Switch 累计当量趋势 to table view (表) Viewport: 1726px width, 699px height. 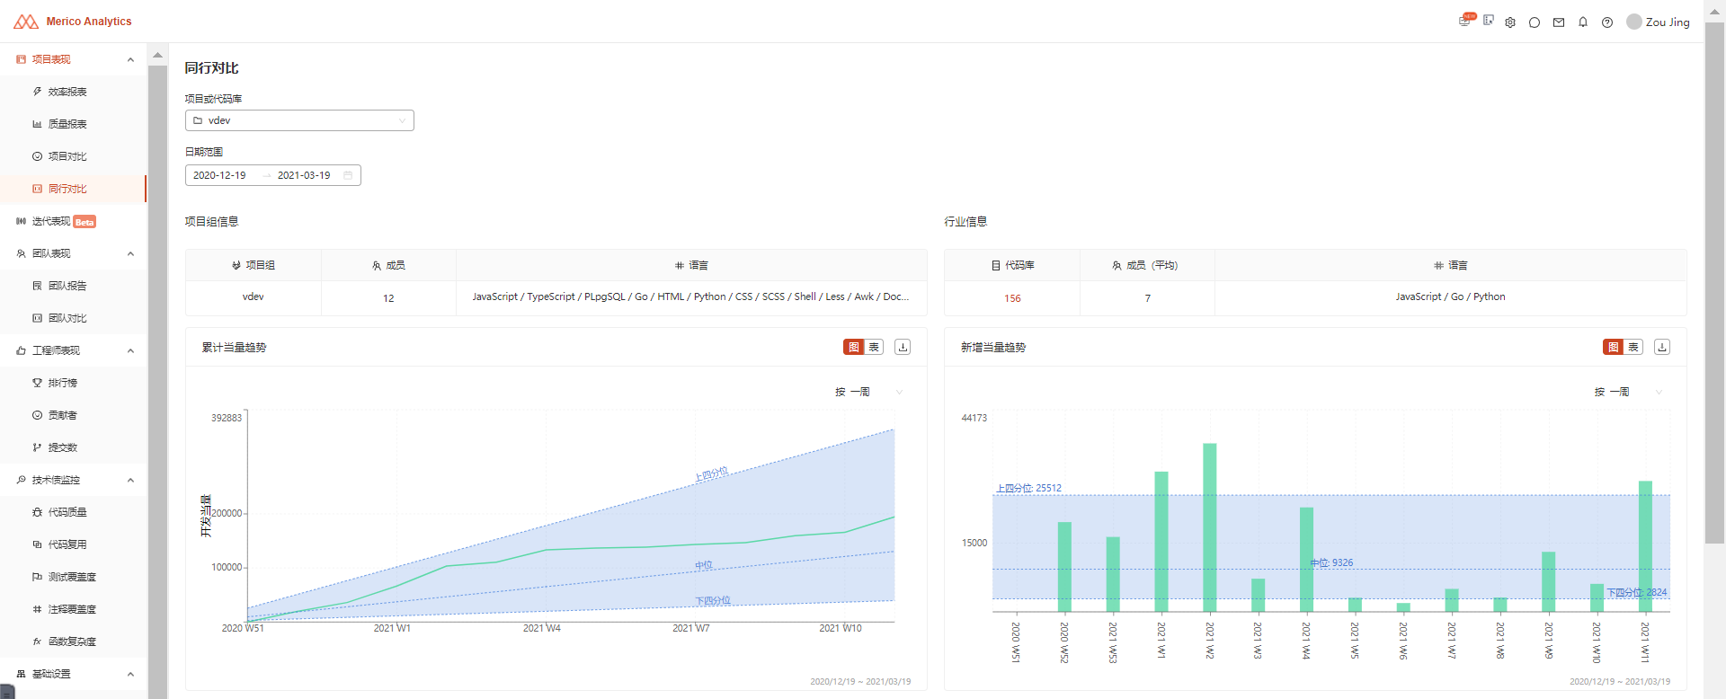(874, 347)
